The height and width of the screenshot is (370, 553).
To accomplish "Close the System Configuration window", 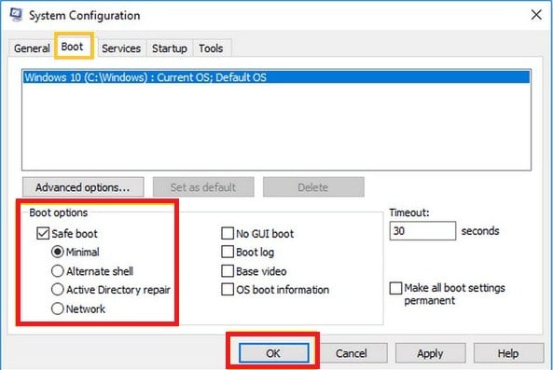I will 536,15.
